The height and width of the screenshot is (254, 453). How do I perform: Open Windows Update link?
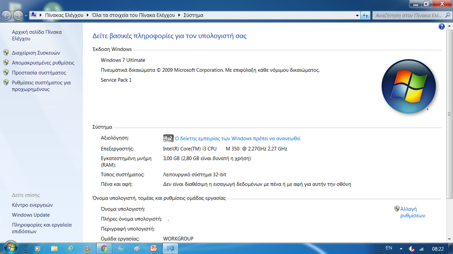click(31, 215)
